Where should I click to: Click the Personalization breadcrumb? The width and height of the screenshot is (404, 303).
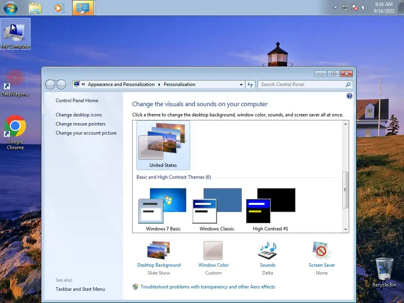pyautogui.click(x=180, y=84)
